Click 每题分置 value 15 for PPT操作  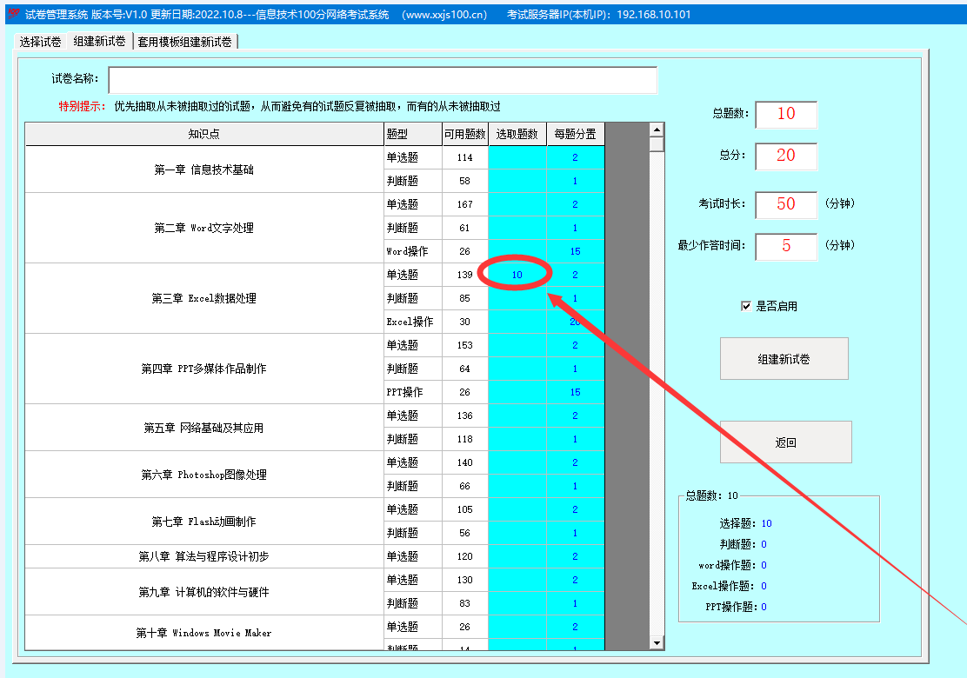576,392
